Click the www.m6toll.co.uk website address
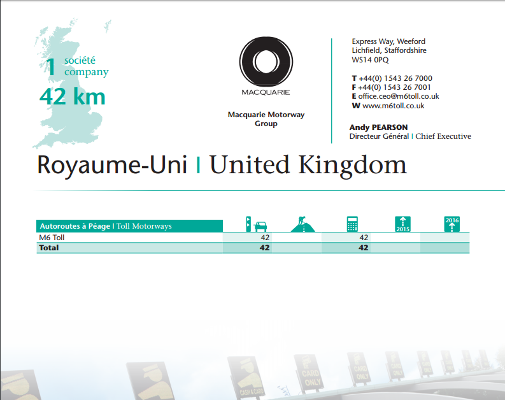Image resolution: width=505 pixels, height=400 pixels. click(x=394, y=106)
